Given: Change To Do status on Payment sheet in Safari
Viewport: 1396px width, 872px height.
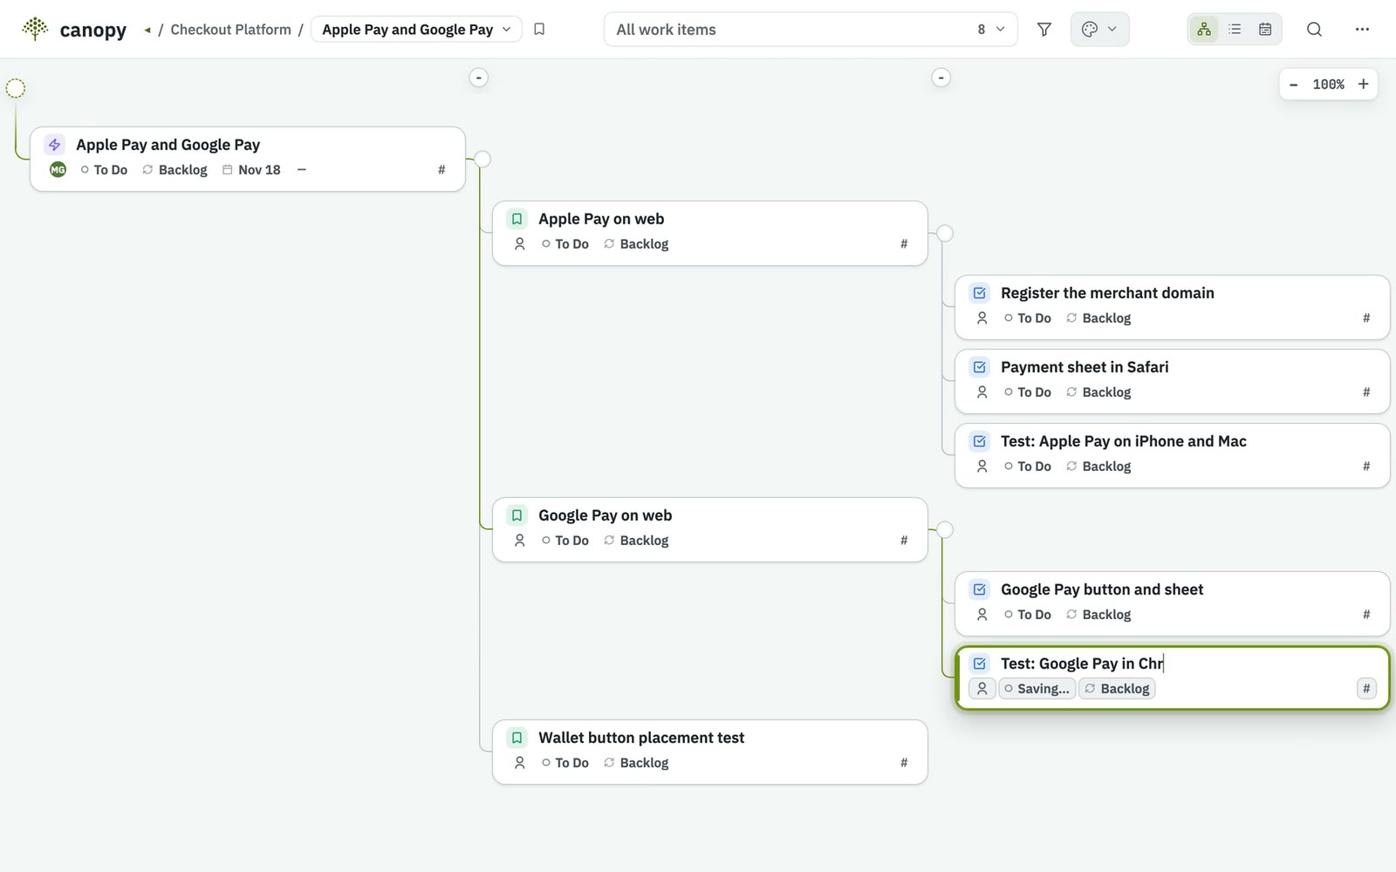Looking at the screenshot, I should pyautogui.click(x=1027, y=392).
